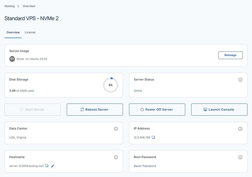Click the Hostname info icon

tap(116, 157)
